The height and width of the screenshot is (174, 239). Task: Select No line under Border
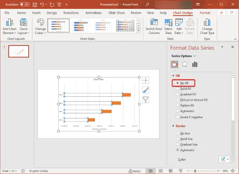tap(183, 133)
